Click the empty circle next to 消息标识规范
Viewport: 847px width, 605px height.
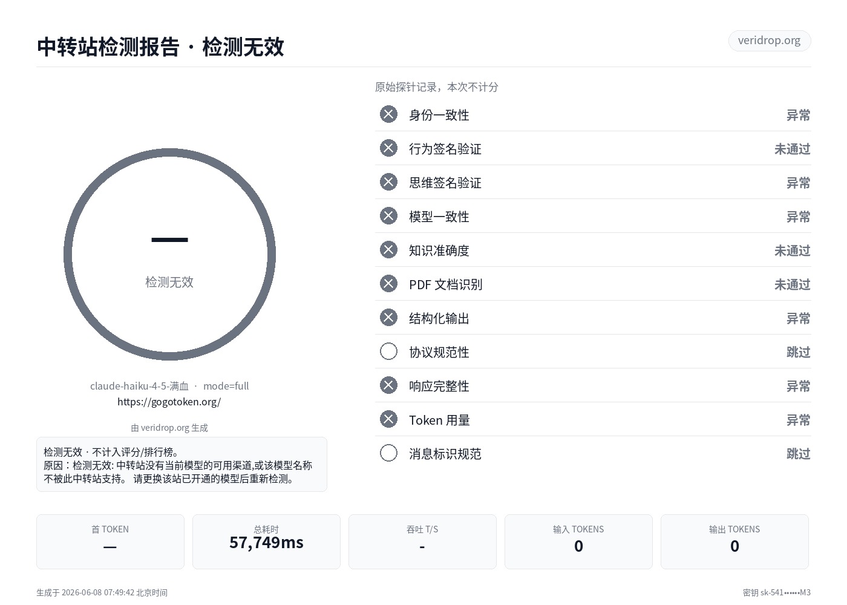[x=388, y=453]
